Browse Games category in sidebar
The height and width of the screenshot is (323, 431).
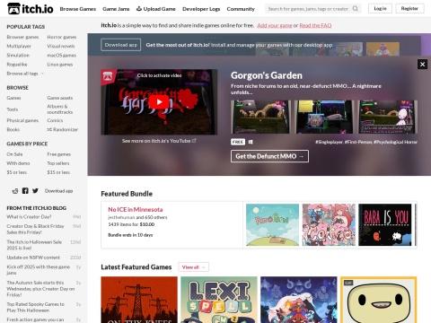coord(13,98)
